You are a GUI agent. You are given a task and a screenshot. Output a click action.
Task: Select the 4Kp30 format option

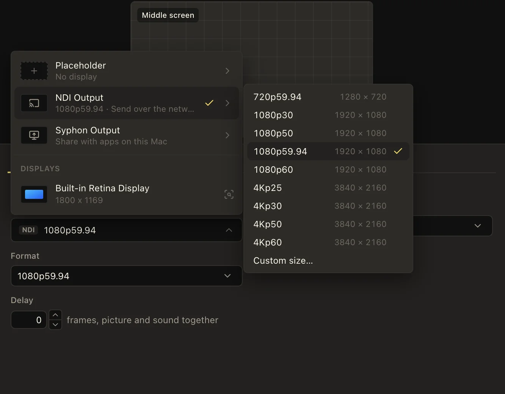click(x=328, y=206)
